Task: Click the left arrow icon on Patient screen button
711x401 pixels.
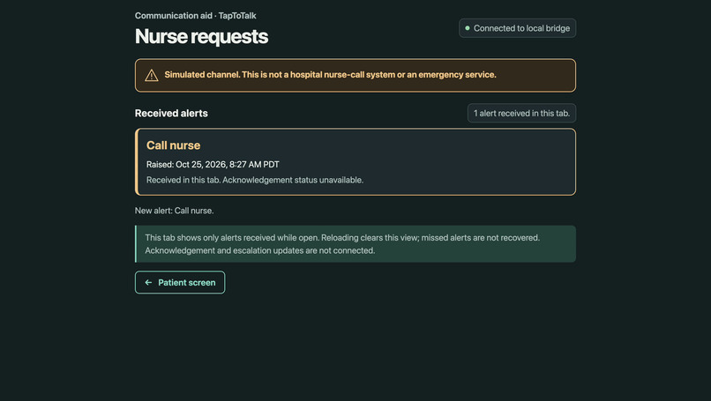Action: click(148, 282)
